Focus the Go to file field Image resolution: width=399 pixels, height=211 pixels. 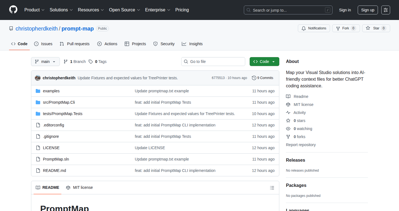coord(213,62)
